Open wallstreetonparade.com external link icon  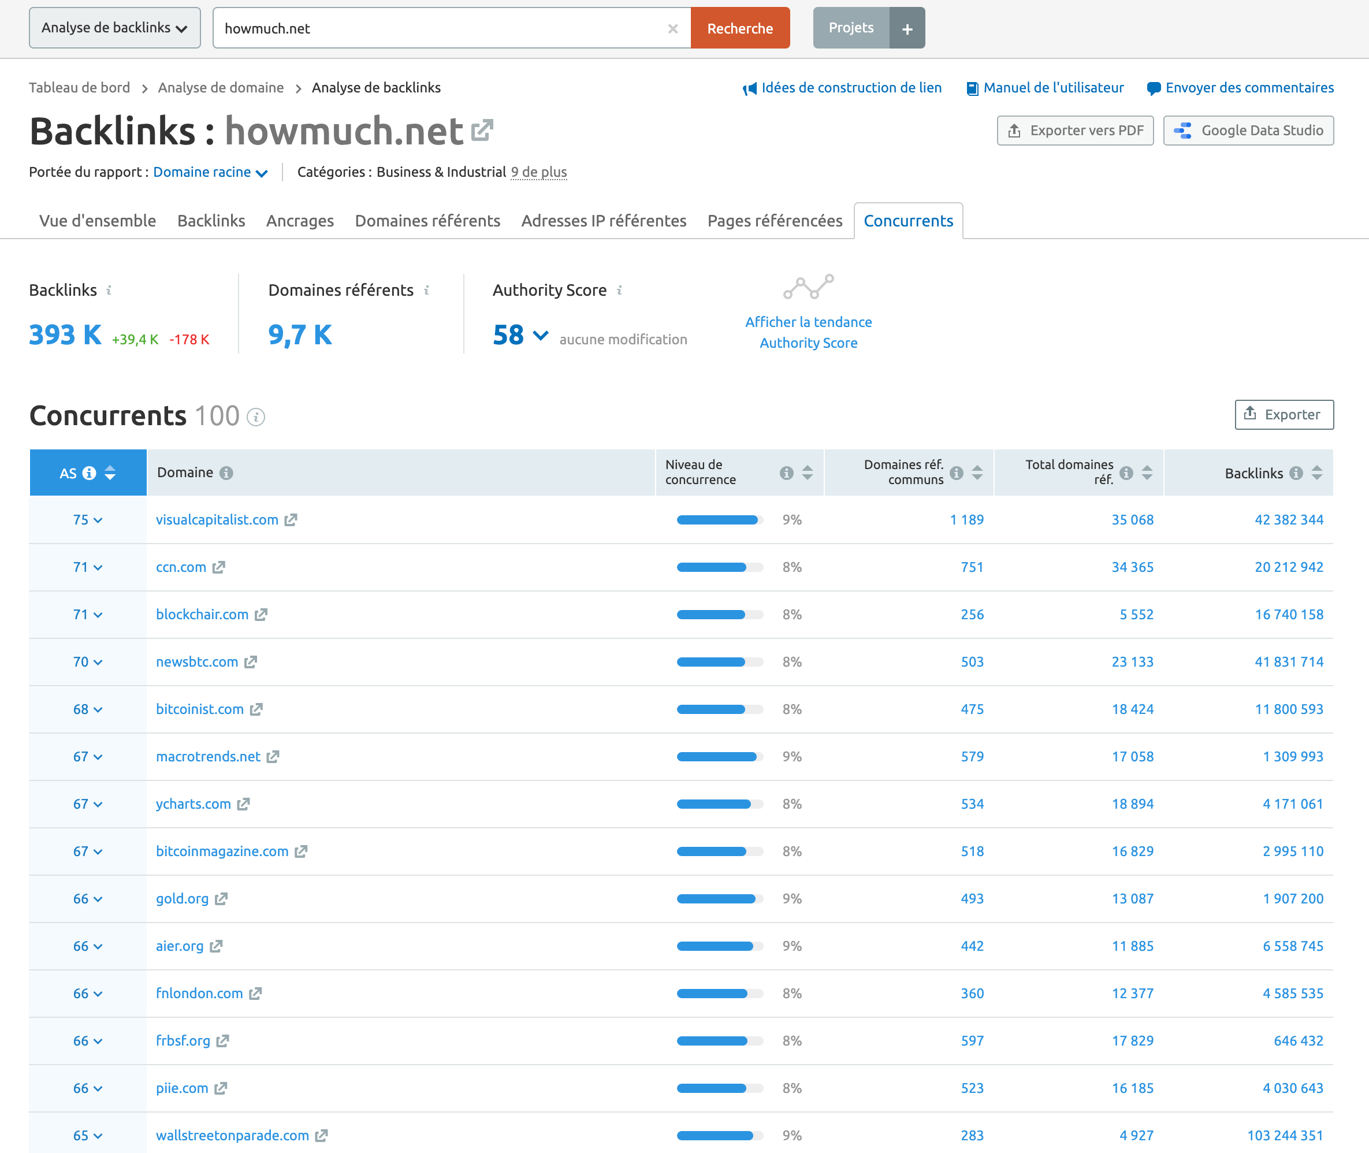click(x=322, y=1136)
